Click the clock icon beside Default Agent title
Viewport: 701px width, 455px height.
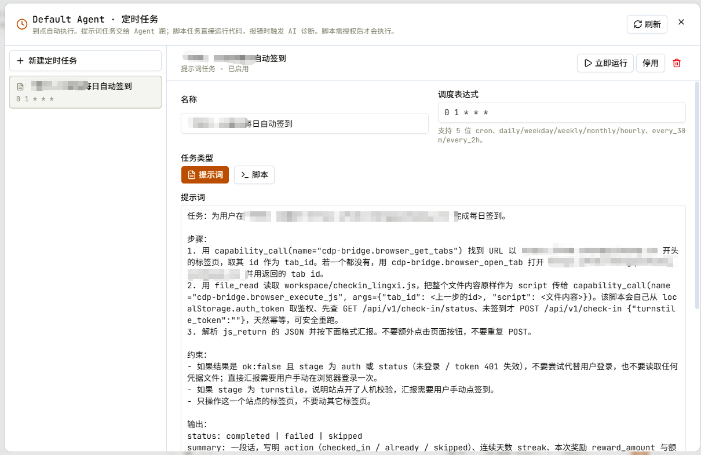21,24
